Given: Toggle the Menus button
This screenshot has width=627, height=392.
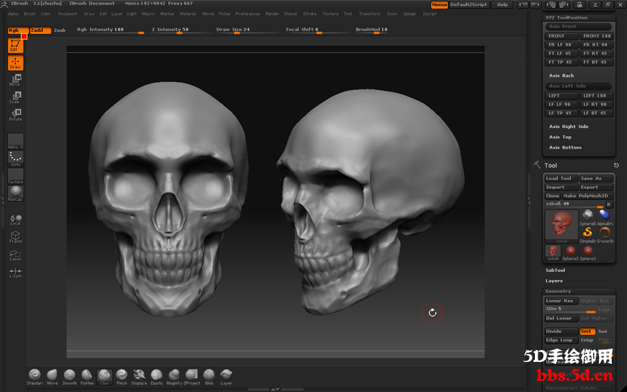Looking at the screenshot, I should [439, 5].
